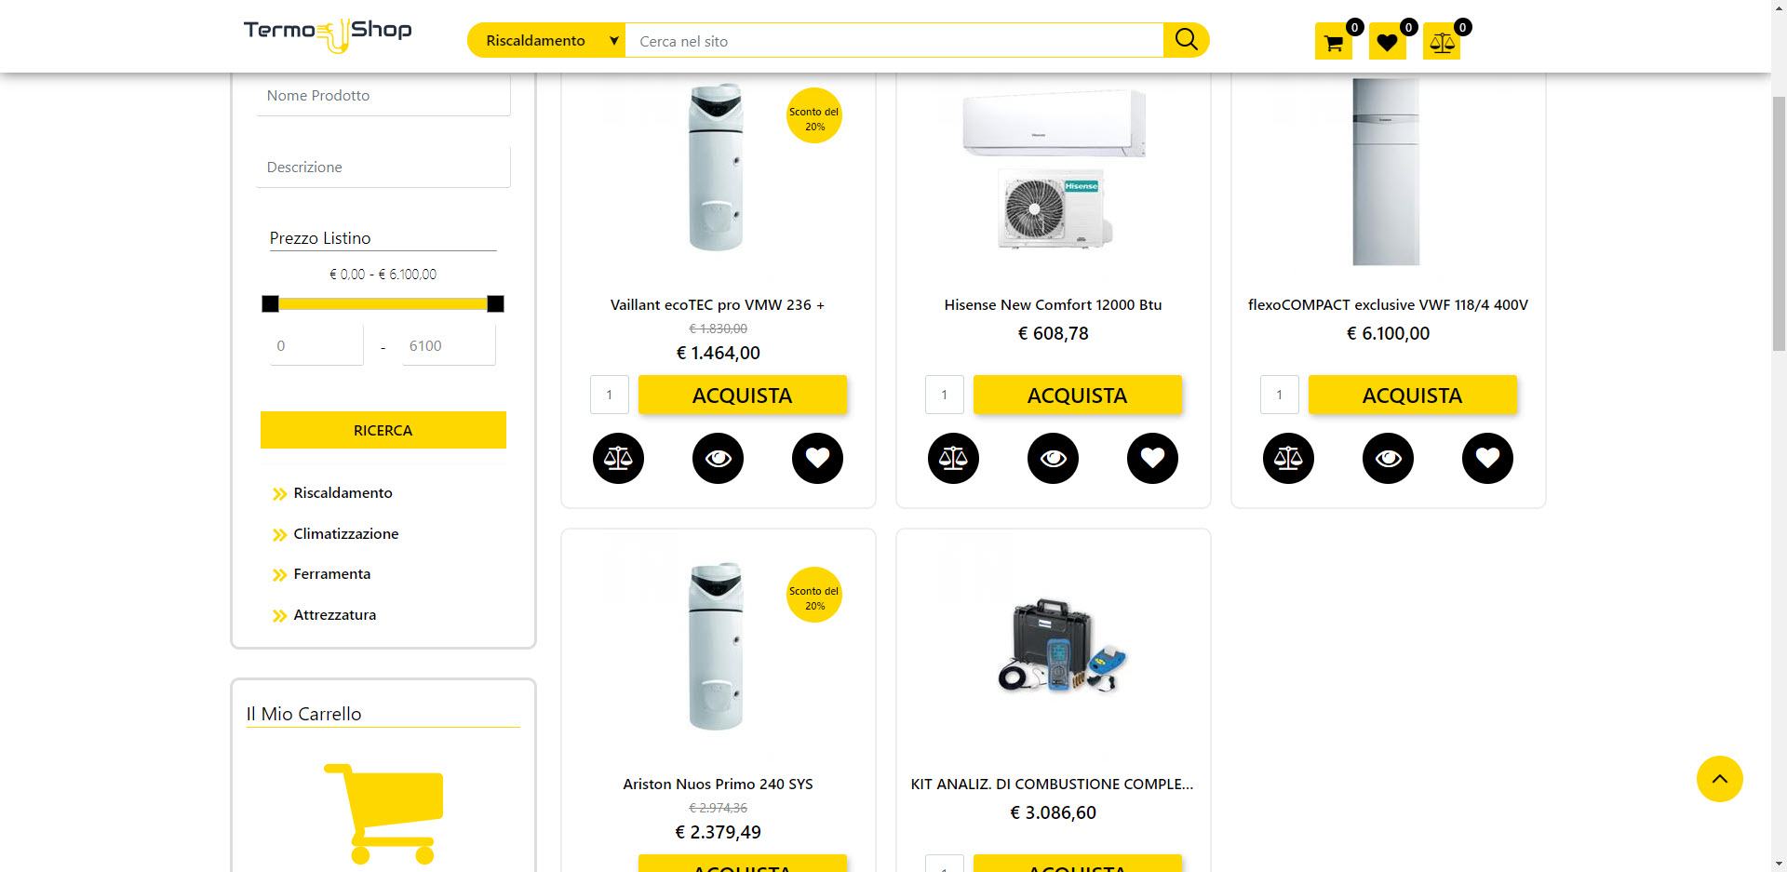
Task: Expand the Ferramenta category
Action: (331, 574)
